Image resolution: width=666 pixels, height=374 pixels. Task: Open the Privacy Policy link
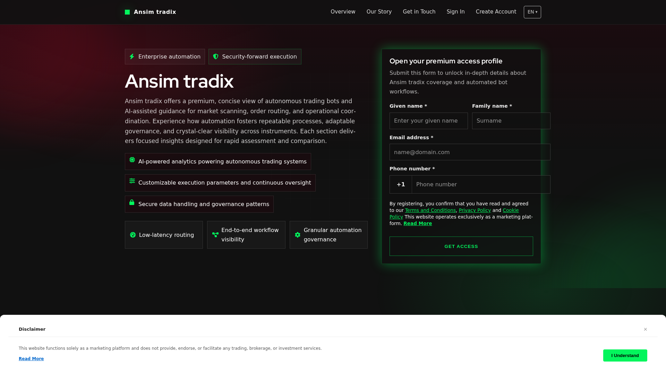click(475, 210)
